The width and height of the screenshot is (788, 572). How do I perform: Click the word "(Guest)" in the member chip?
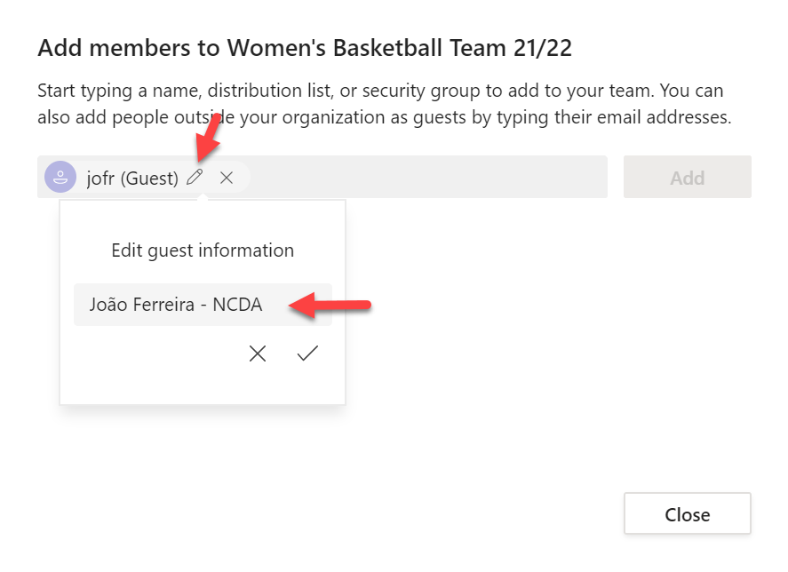(150, 179)
